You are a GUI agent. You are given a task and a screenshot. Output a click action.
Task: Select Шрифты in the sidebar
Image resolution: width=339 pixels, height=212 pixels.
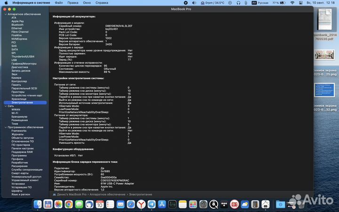(x=17, y=191)
